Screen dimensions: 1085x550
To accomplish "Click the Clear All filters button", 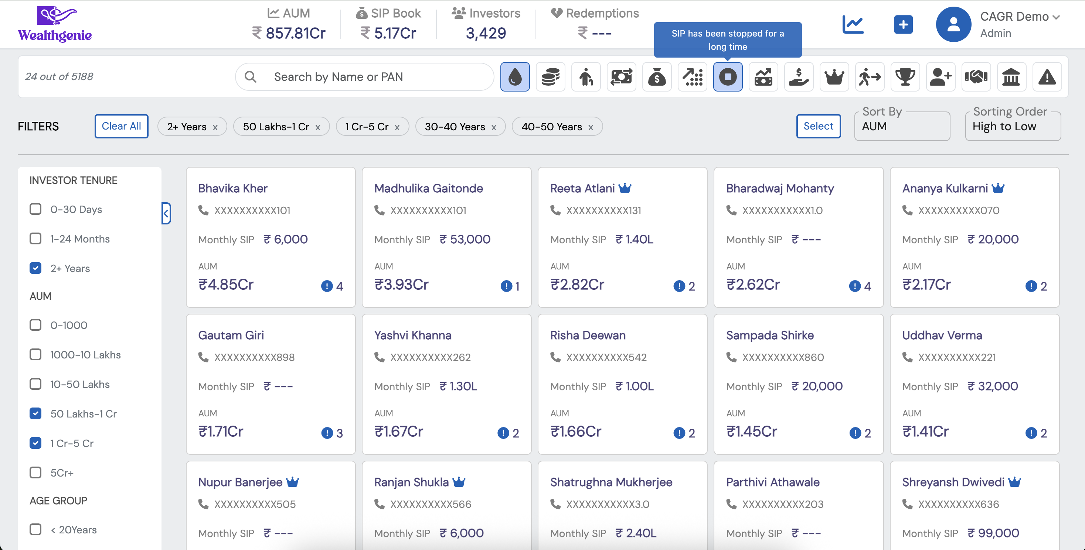I will (x=121, y=126).
